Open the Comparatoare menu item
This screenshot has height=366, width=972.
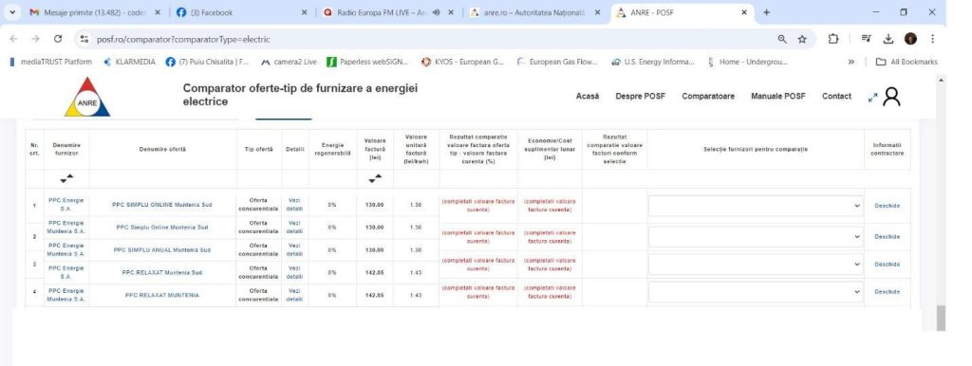coord(708,97)
